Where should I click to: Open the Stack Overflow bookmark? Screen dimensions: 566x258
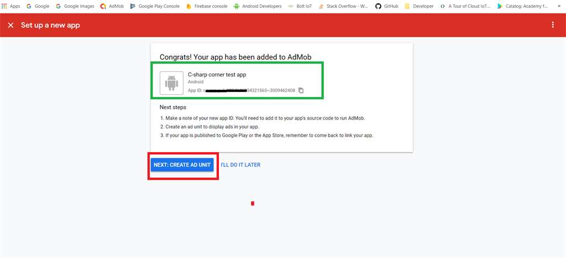click(343, 6)
